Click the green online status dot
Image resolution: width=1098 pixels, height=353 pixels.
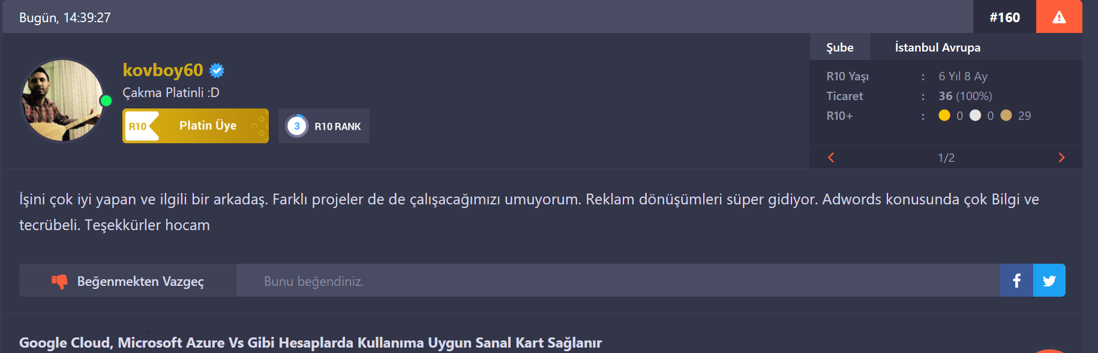pyautogui.click(x=106, y=101)
